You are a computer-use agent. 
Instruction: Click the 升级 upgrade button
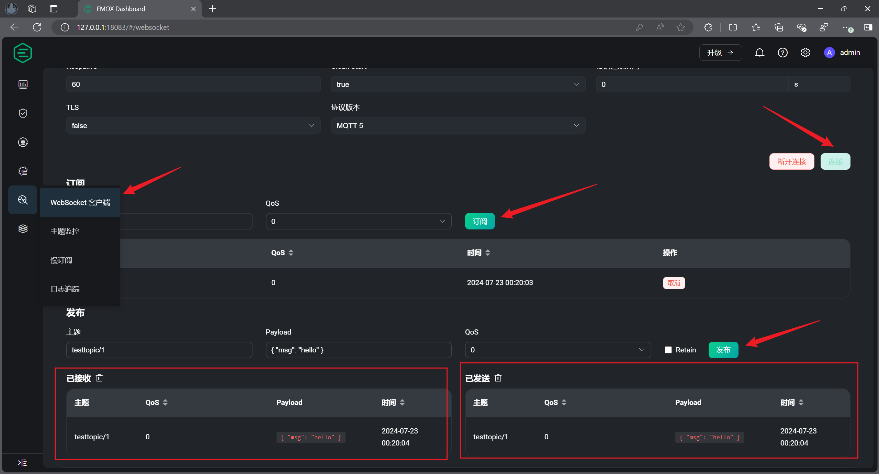(x=720, y=53)
